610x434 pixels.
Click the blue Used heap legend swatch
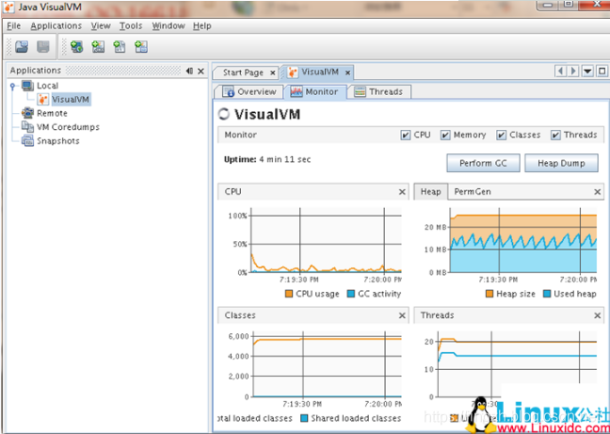[x=547, y=294]
